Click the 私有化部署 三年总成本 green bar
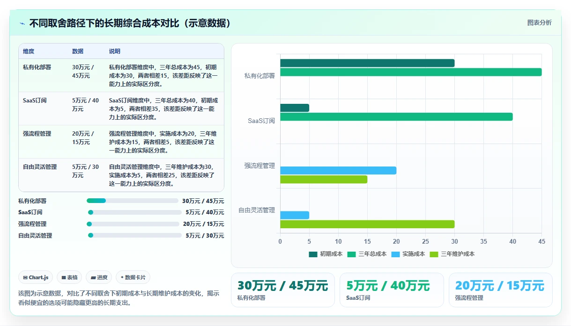Screen dimensions: 571x326 (411, 72)
